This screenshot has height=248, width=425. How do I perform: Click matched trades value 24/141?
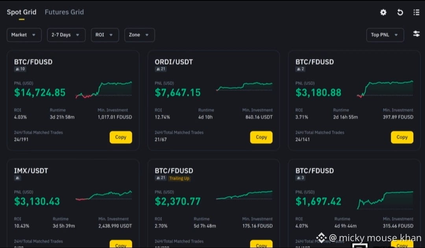pos(303,140)
